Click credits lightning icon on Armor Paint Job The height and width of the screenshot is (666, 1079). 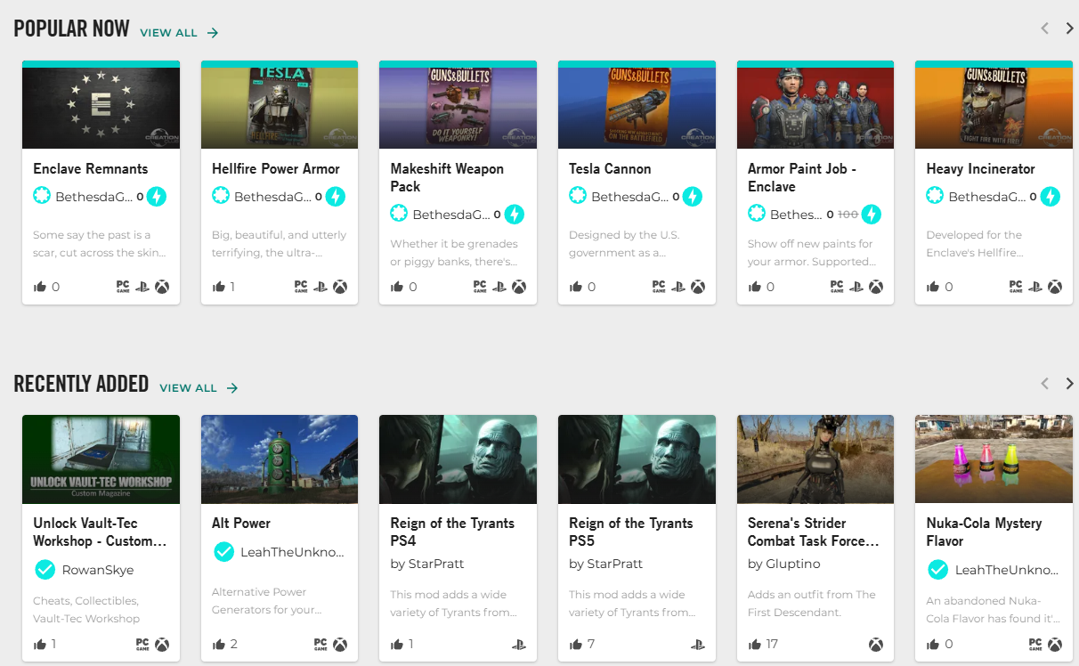872,214
